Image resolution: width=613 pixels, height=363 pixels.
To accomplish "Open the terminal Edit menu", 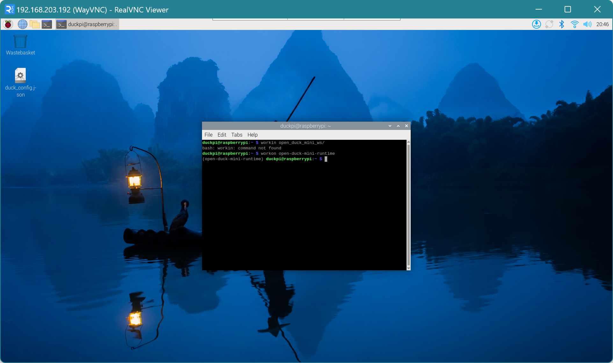I will [222, 135].
